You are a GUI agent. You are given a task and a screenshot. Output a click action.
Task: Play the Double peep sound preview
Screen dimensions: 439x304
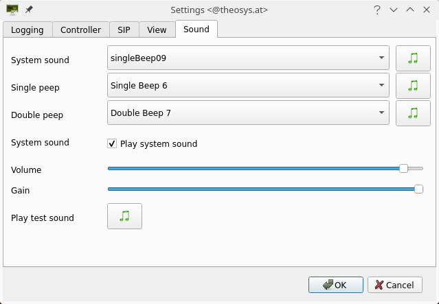[413, 113]
